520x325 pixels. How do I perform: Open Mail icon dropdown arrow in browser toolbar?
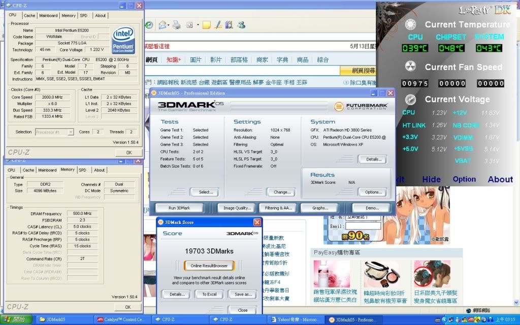(169, 25)
